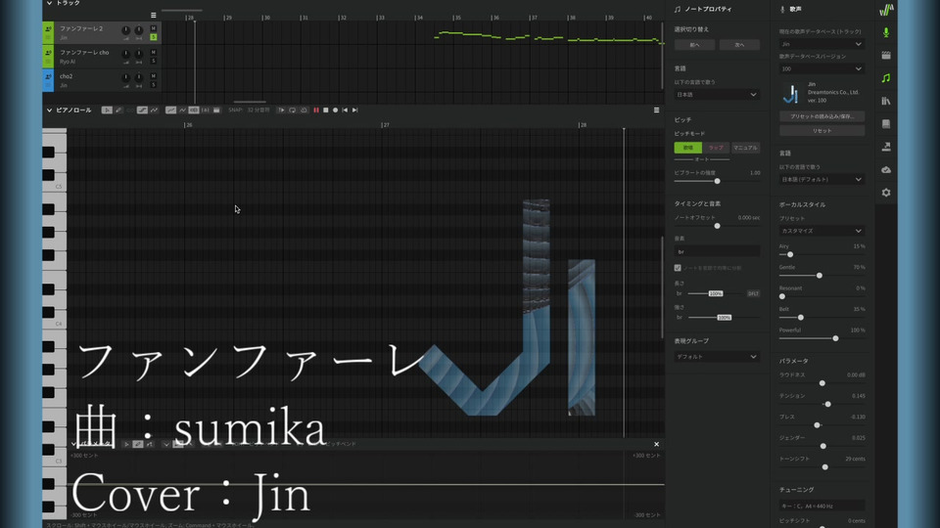Image resolution: width=940 pixels, height=528 pixels.
Task: Click the stop button in transport
Action: point(325,110)
